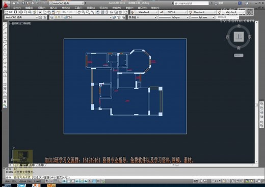Toggle Snap Mode in status bar
The image size is (265, 187).
pos(51,181)
